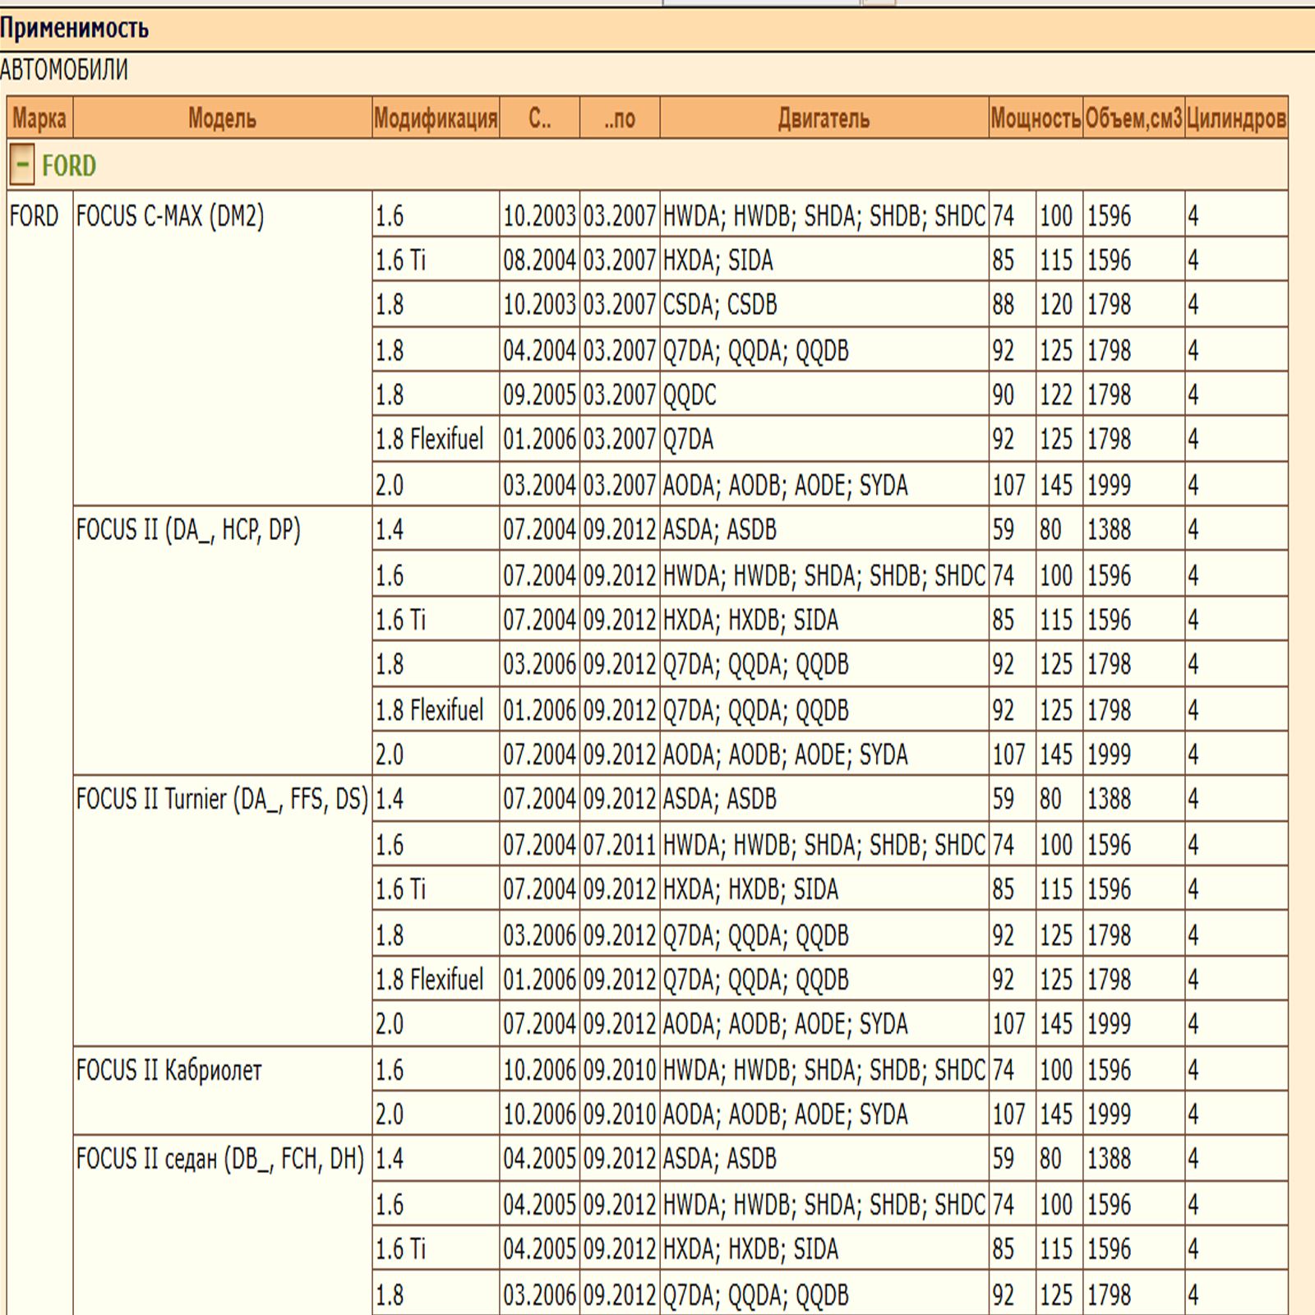Select the FOCUS II (DA_, HCP, DP) model

(188, 530)
